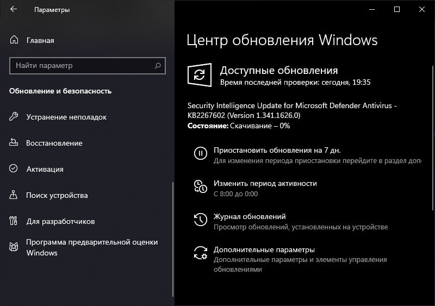The height and width of the screenshot is (306, 435).
Task: Click Просмотр обновлений, установленных на устройстве
Action: [x=301, y=227]
